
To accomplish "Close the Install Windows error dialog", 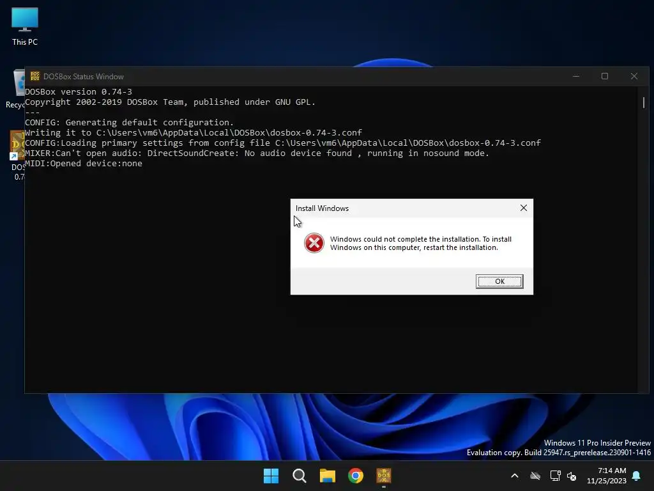I will [x=524, y=208].
